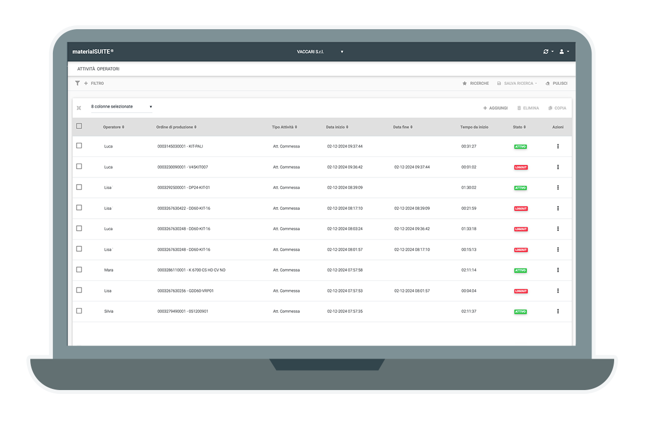
Task: Check the box for Mara's row
Action: pyautogui.click(x=79, y=269)
